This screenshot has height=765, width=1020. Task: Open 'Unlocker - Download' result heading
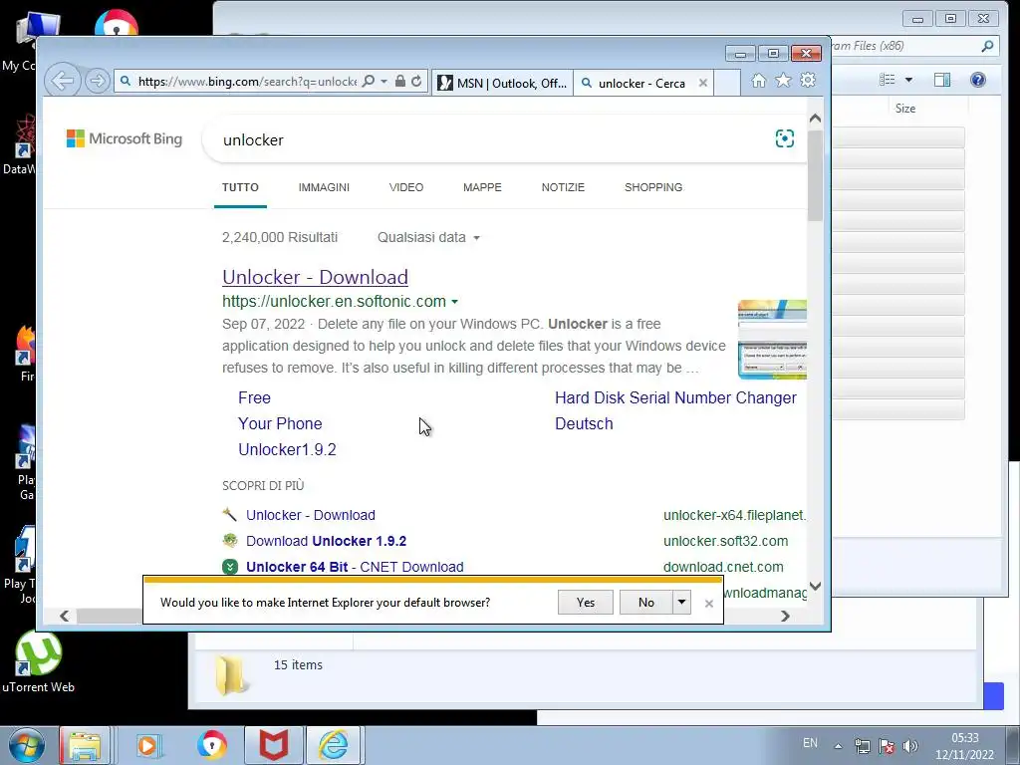tap(315, 277)
